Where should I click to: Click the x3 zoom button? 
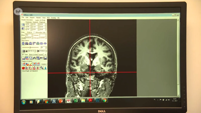pos(45,54)
